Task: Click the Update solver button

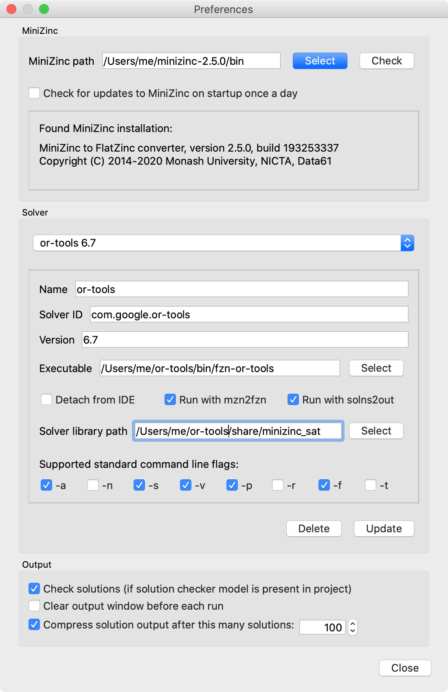Action: click(x=384, y=529)
